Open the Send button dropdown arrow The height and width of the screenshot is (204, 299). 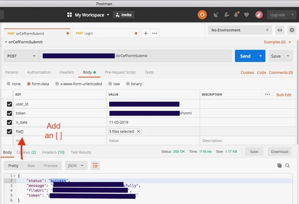click(261, 56)
